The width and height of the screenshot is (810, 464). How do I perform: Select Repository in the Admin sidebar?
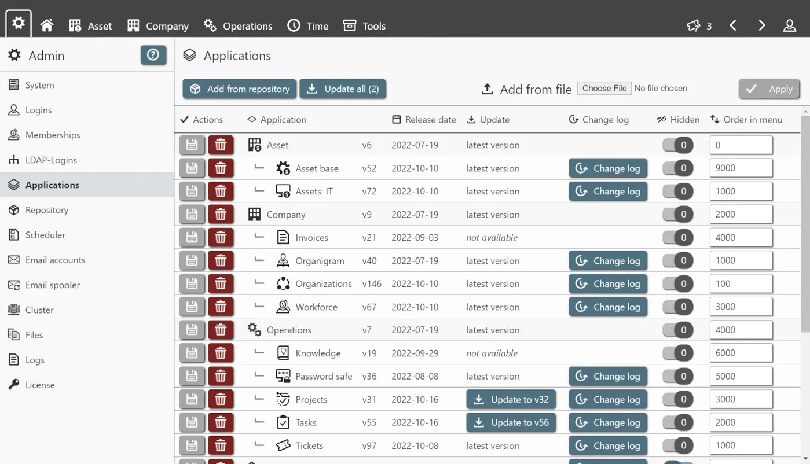click(87, 210)
